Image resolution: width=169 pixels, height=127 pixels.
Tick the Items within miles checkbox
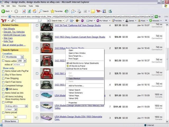(3, 61)
